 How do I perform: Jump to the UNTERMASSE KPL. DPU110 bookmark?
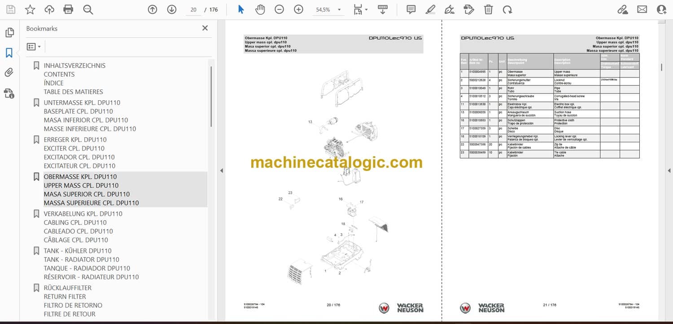tap(82, 102)
